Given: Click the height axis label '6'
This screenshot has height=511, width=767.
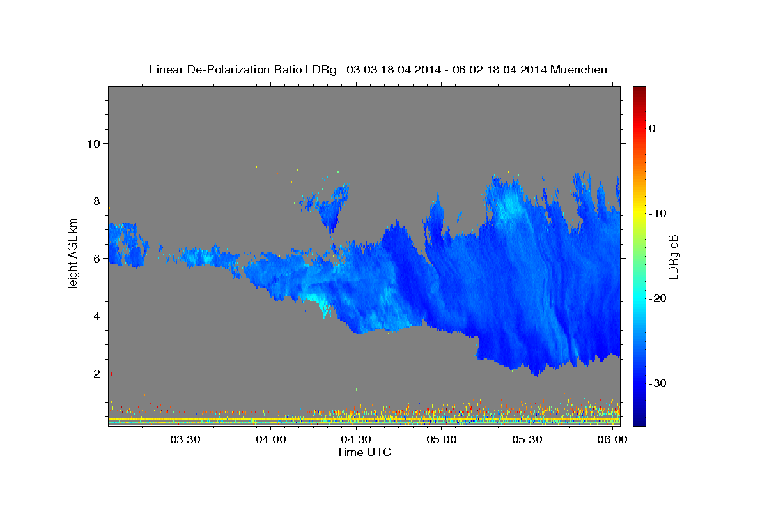Looking at the screenshot, I should [x=96, y=258].
